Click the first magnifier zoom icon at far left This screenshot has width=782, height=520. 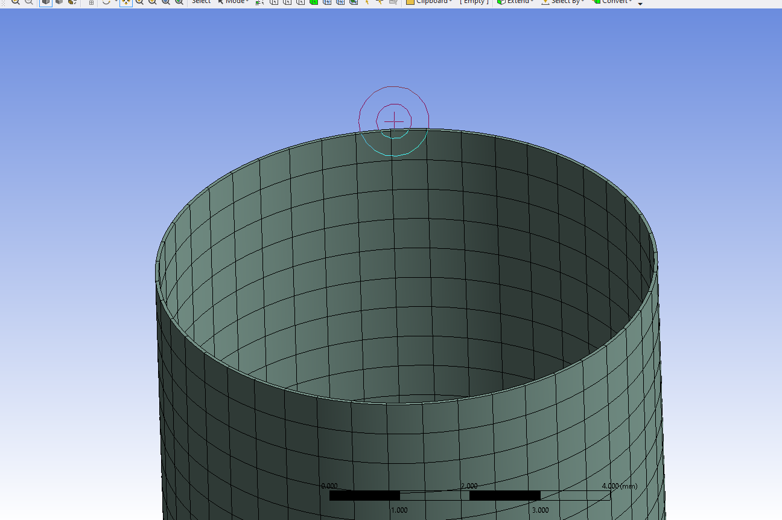click(x=15, y=2)
